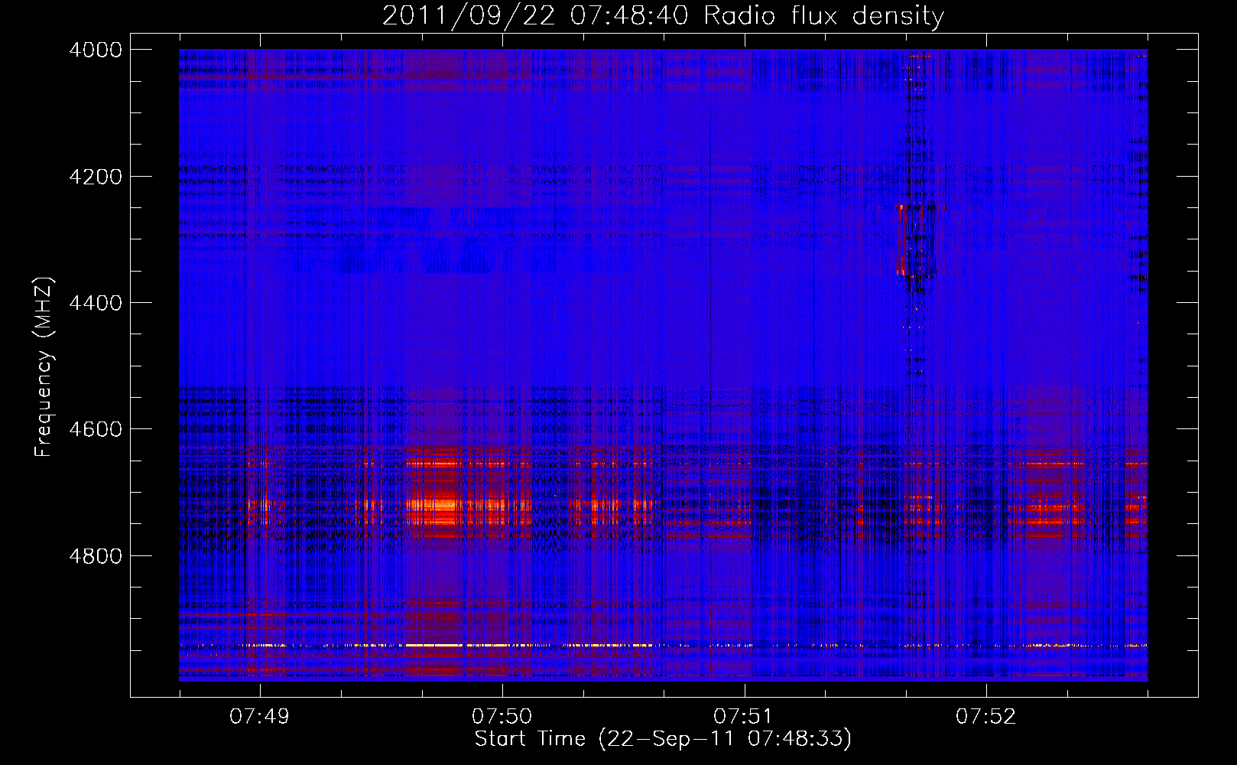Image resolution: width=1237 pixels, height=765 pixels.
Task: Click the 07:49 time axis label
Action: [x=260, y=716]
